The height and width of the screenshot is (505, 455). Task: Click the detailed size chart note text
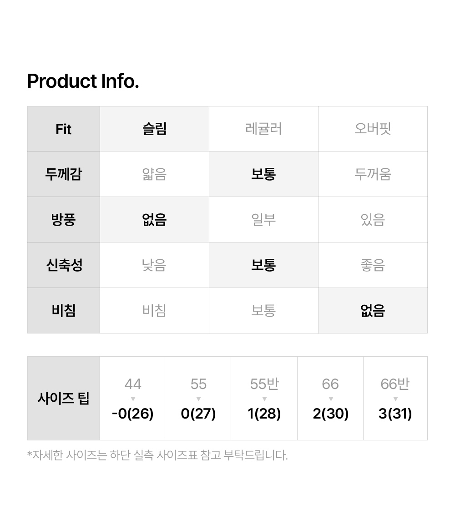pos(157,455)
